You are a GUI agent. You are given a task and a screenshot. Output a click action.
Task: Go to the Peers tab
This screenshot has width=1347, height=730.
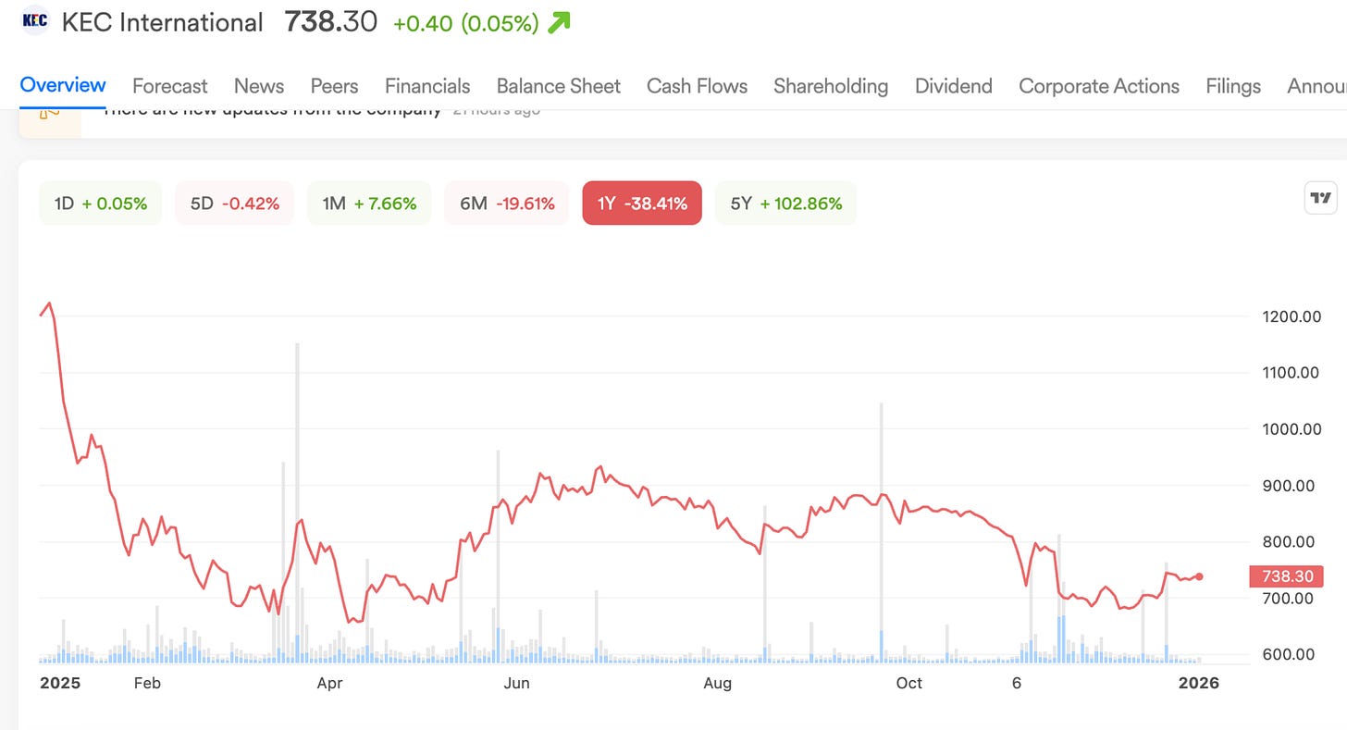[334, 86]
